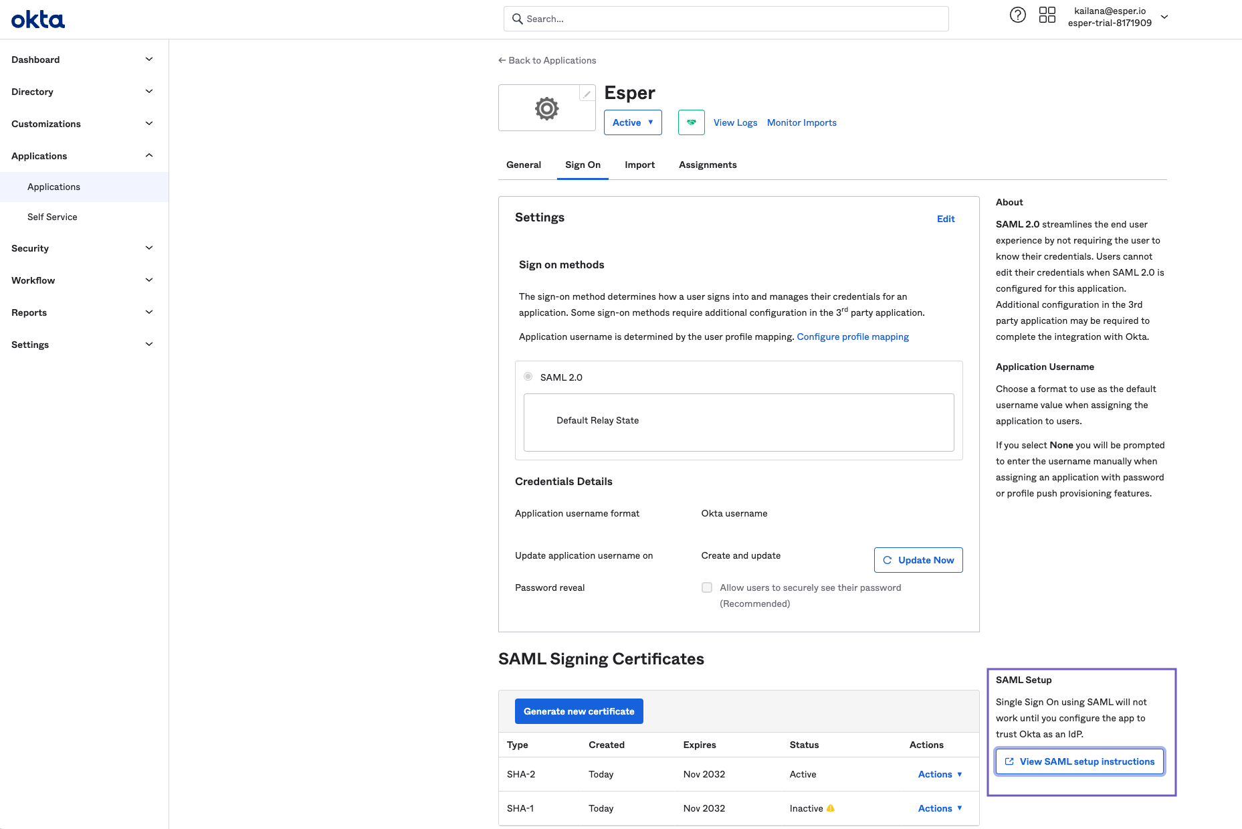Toggle the Allow users to see password checkbox
Image resolution: width=1242 pixels, height=829 pixels.
point(707,587)
